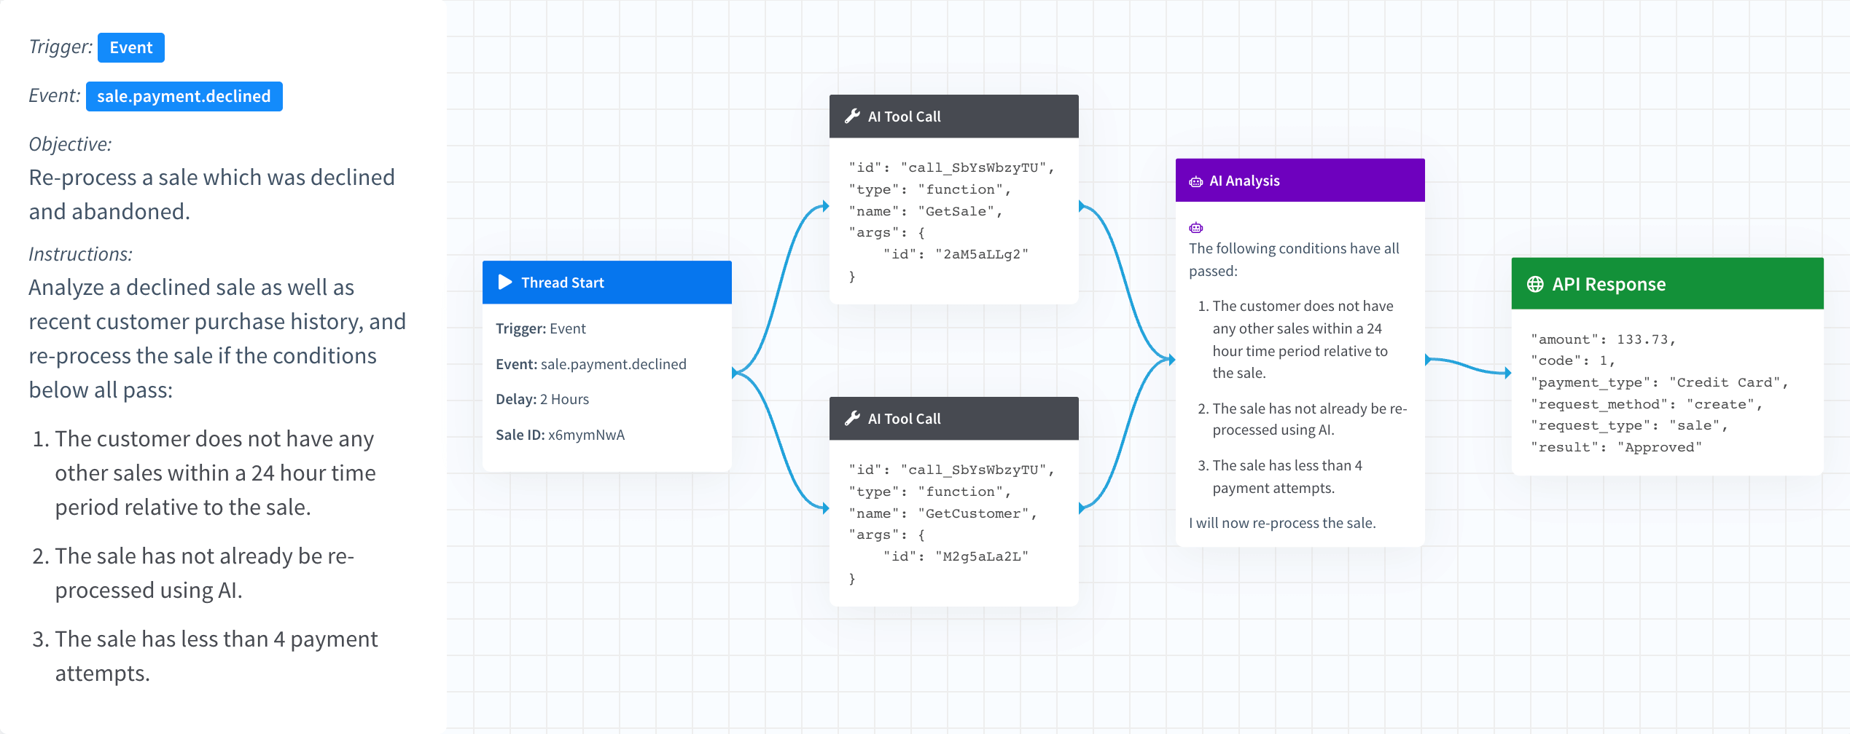This screenshot has width=1850, height=734.
Task: Click "type": "function" in GetSale tool call
Action: (x=930, y=189)
